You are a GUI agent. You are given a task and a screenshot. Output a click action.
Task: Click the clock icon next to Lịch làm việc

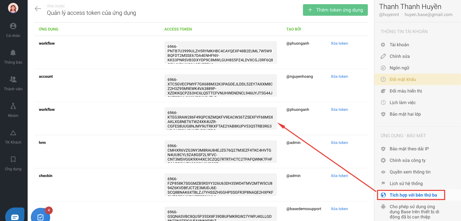[383, 102]
